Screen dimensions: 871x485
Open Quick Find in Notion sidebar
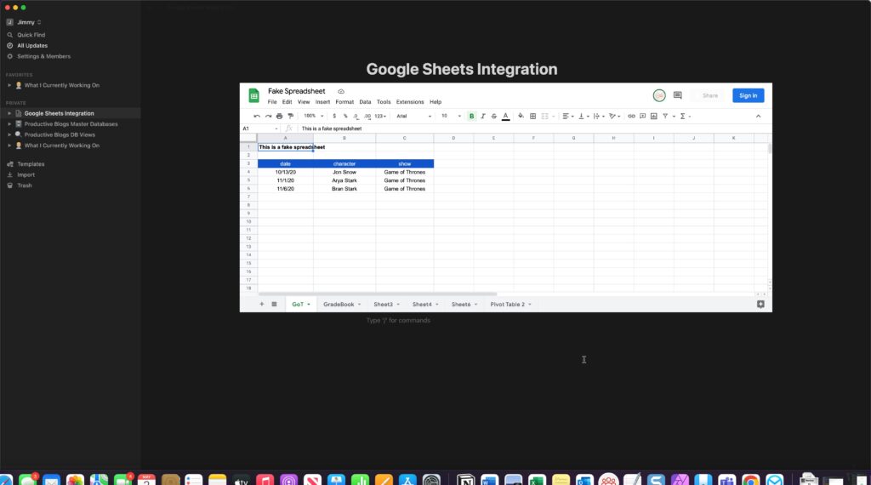pyautogui.click(x=31, y=35)
